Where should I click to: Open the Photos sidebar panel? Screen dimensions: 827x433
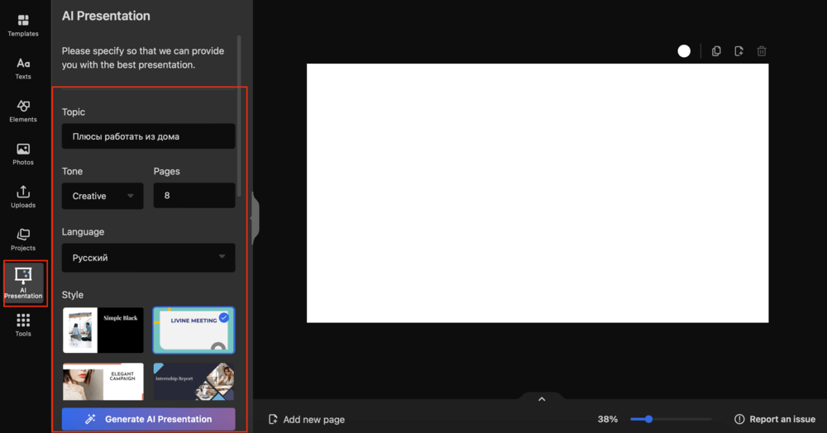23,154
